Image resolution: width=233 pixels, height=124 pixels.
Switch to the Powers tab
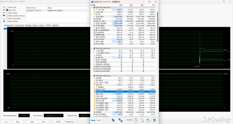click(35, 25)
